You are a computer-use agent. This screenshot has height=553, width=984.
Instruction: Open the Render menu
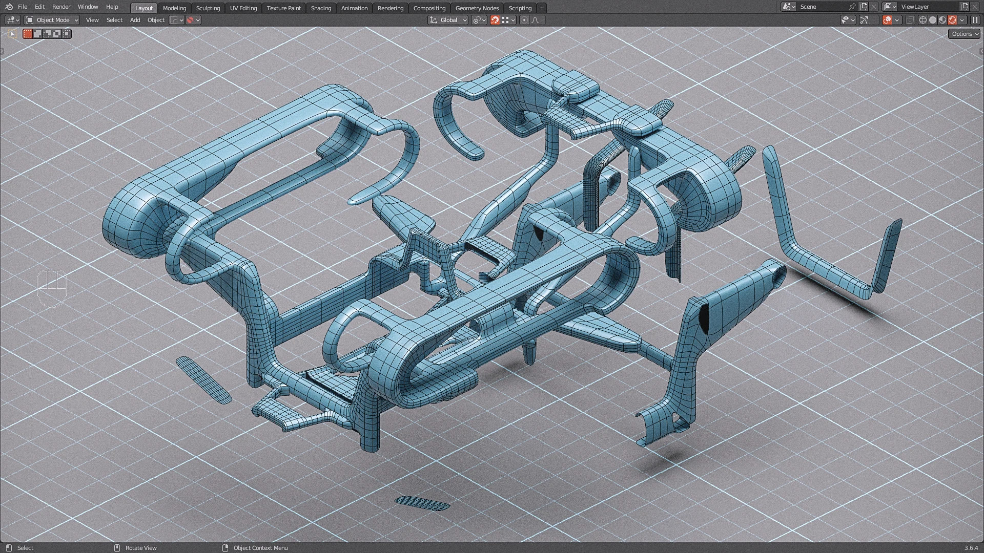pos(61,7)
